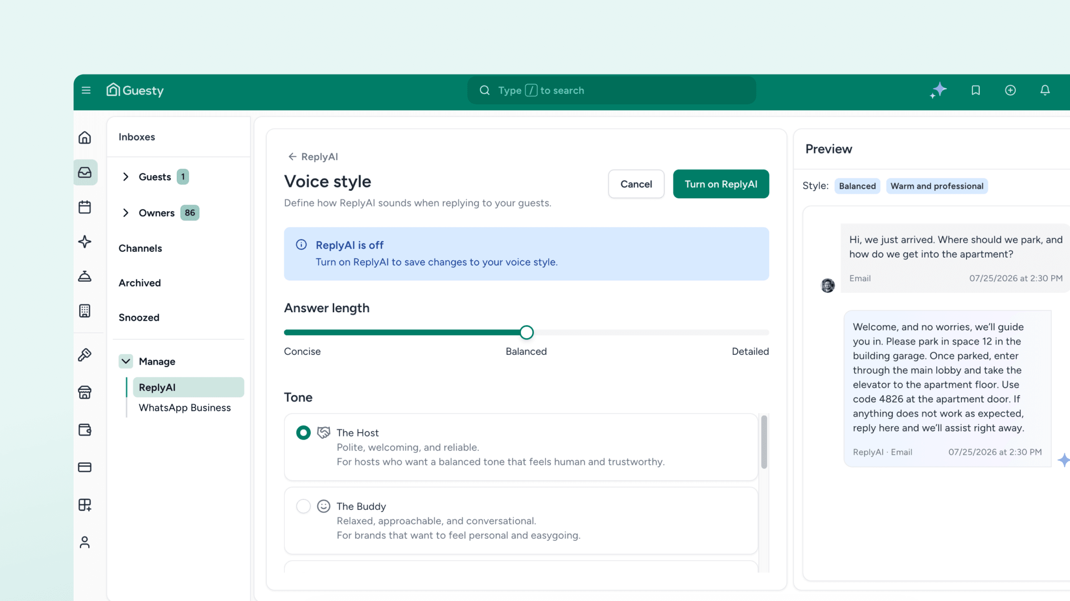The width and height of the screenshot is (1070, 601).
Task: Open the wallet icon in sidebar
Action: [85, 430]
